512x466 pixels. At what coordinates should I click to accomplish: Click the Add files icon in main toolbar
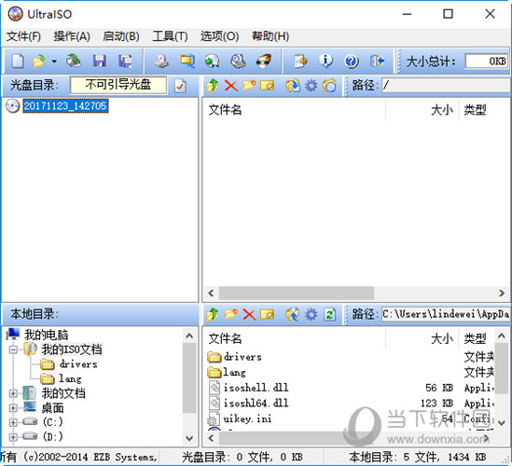(x=300, y=61)
